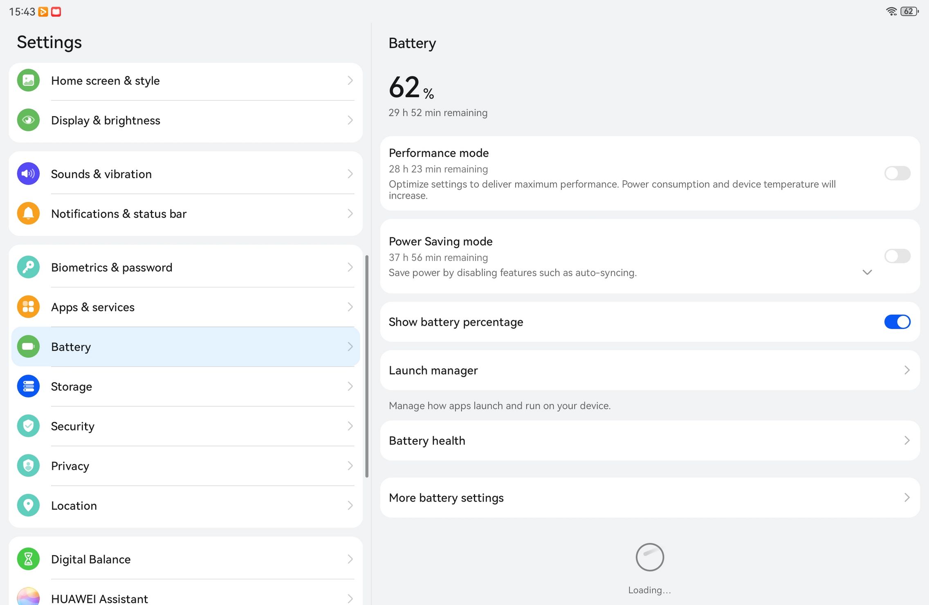This screenshot has width=929, height=605.
Task: Tap the Biometrics & password key icon
Action: pos(28,267)
